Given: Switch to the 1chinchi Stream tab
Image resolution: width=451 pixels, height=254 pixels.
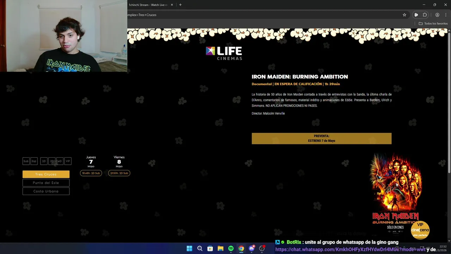Looking at the screenshot, I should pos(148,5).
